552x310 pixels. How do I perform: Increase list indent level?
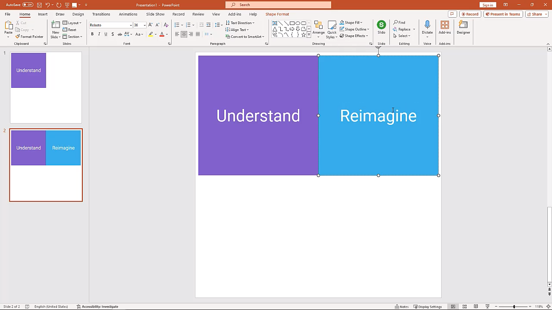tap(208, 25)
